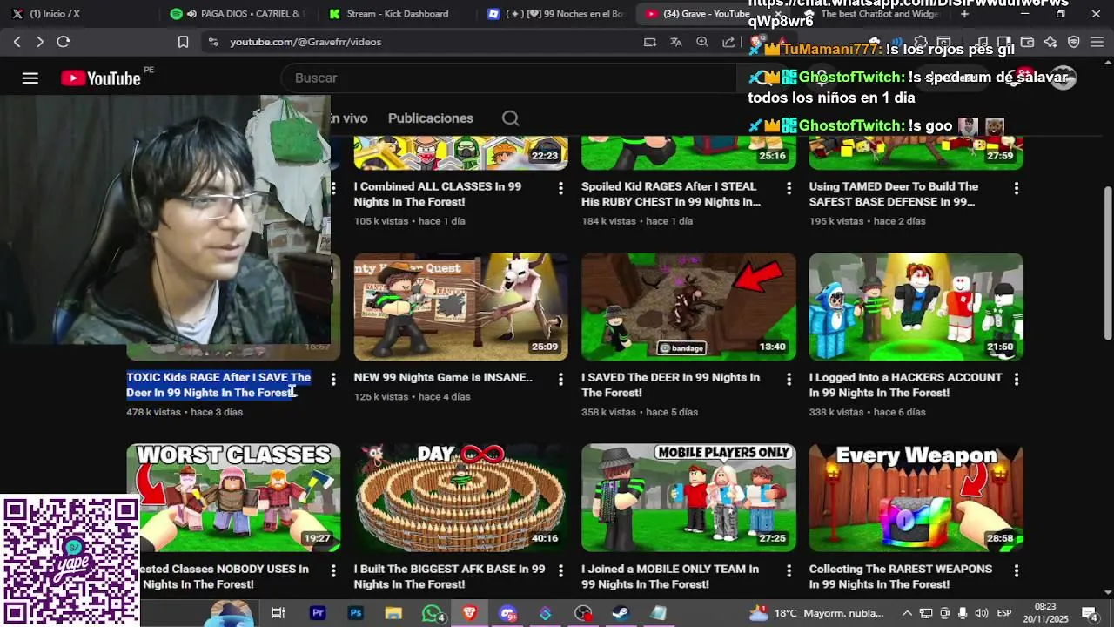Open the Publicaciones channel tab
Image resolution: width=1114 pixels, height=627 pixels.
click(x=431, y=118)
